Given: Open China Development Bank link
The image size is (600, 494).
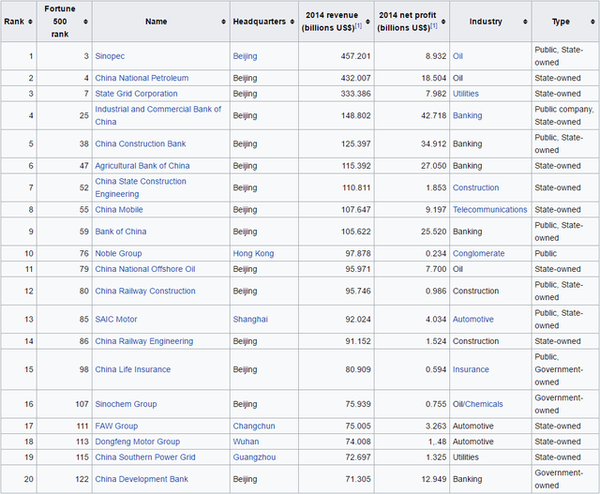Looking at the screenshot, I should (142, 479).
